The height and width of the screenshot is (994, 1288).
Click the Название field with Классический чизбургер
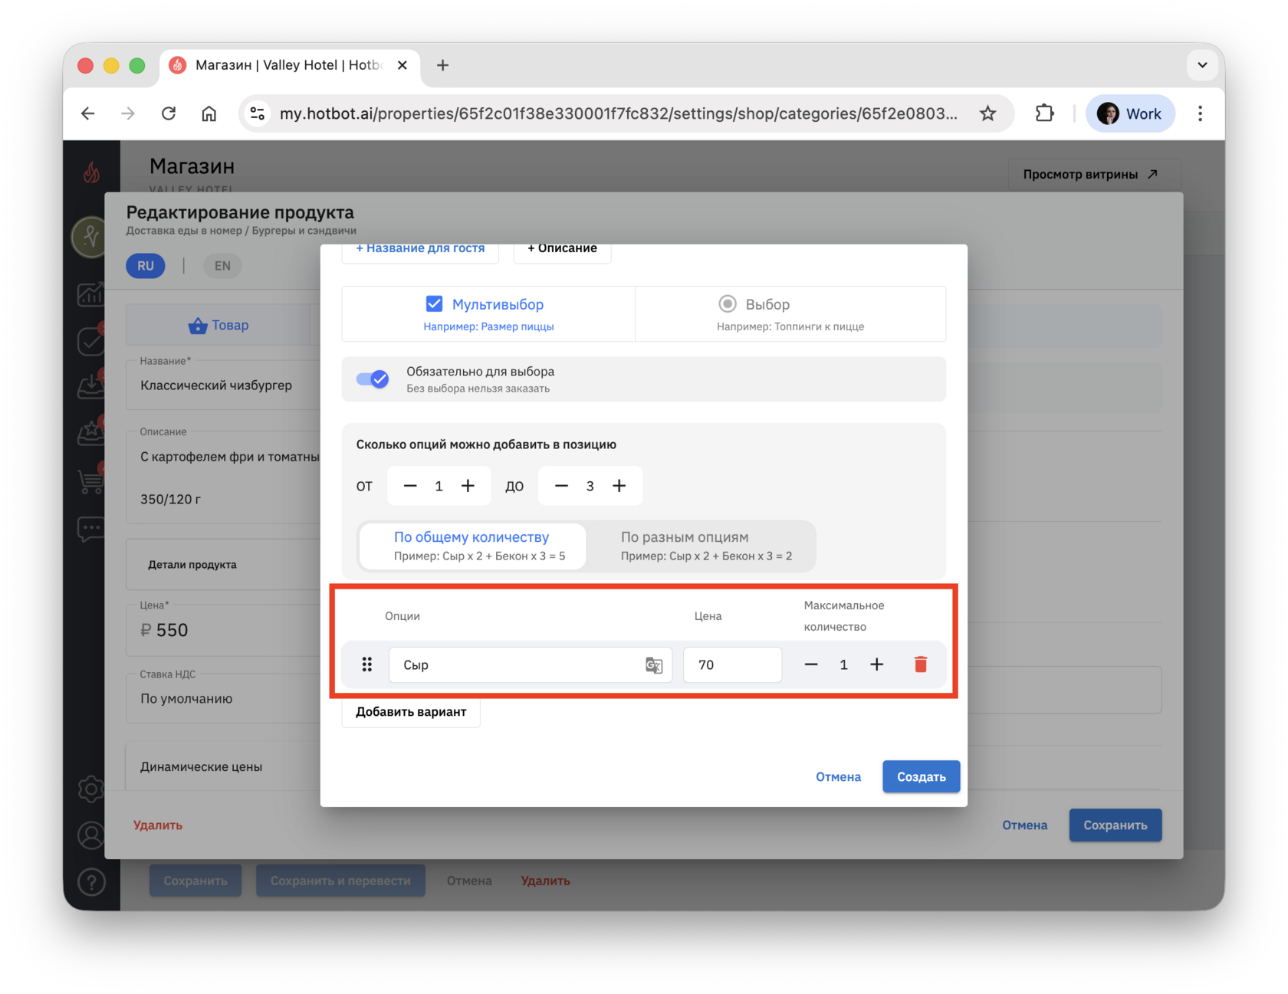[x=224, y=385]
